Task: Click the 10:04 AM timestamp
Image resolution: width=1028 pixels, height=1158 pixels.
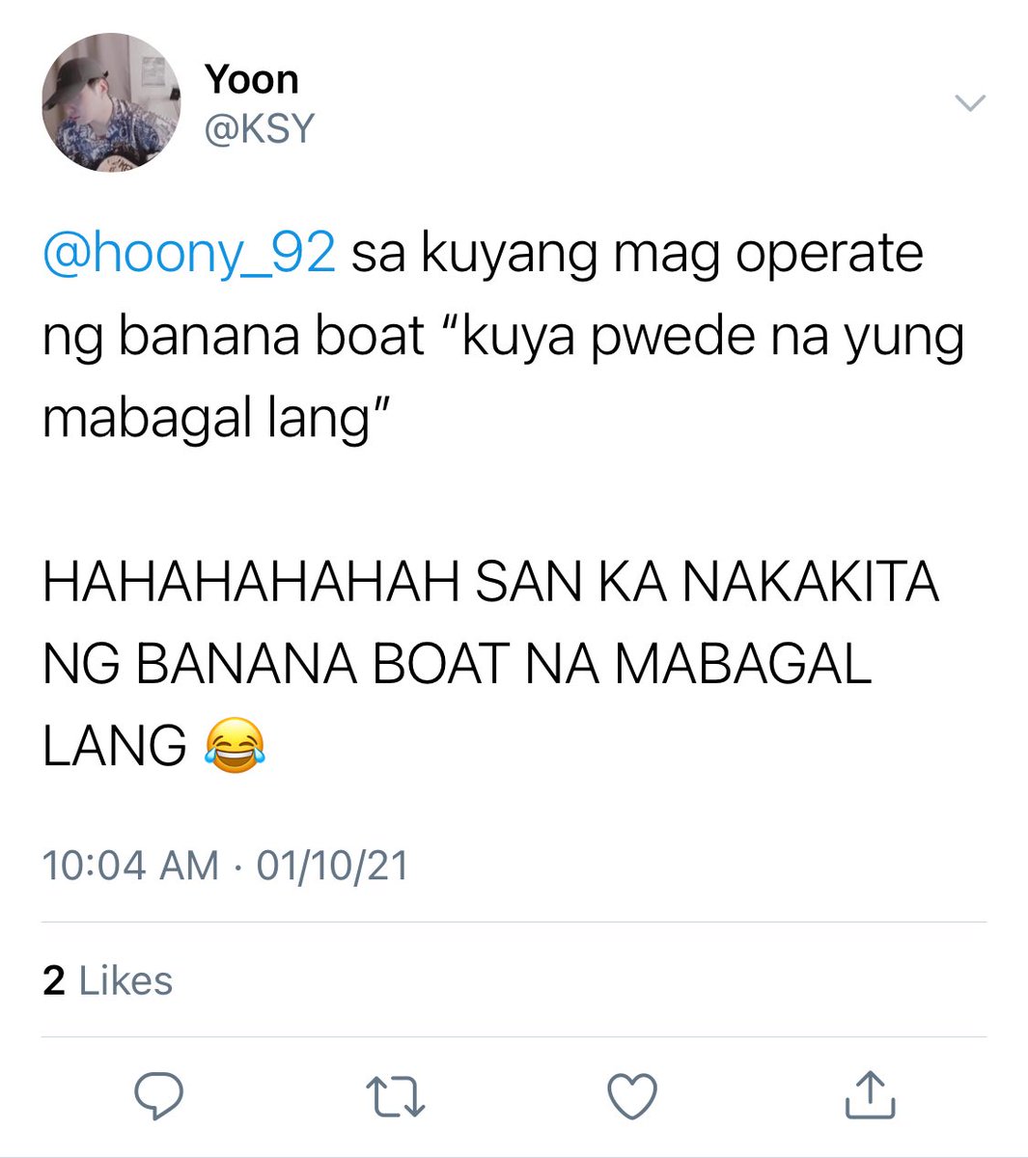Action: tap(131, 865)
